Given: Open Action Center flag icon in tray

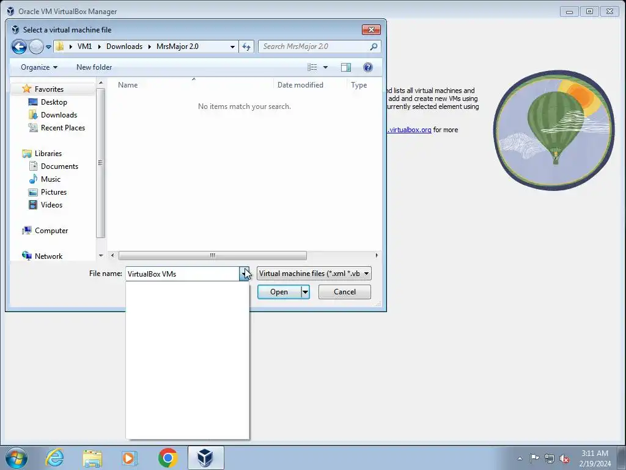Looking at the screenshot, I should point(534,458).
